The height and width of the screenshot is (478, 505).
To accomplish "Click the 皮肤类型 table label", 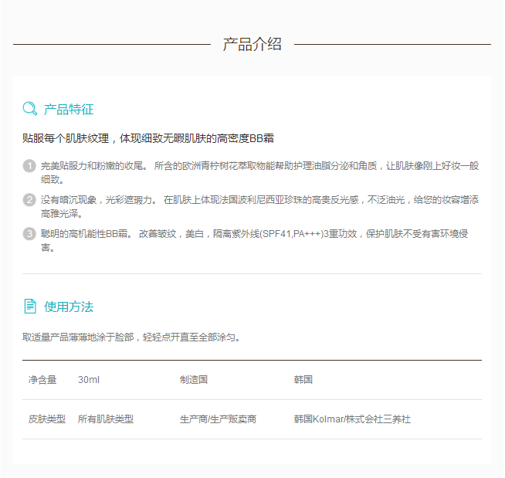I will [47, 419].
